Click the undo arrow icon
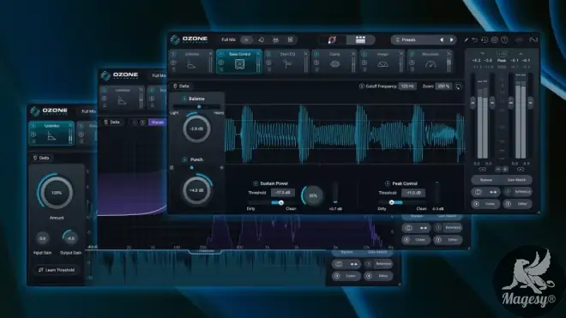Screen dimensions: 566x318 pos(475,40)
